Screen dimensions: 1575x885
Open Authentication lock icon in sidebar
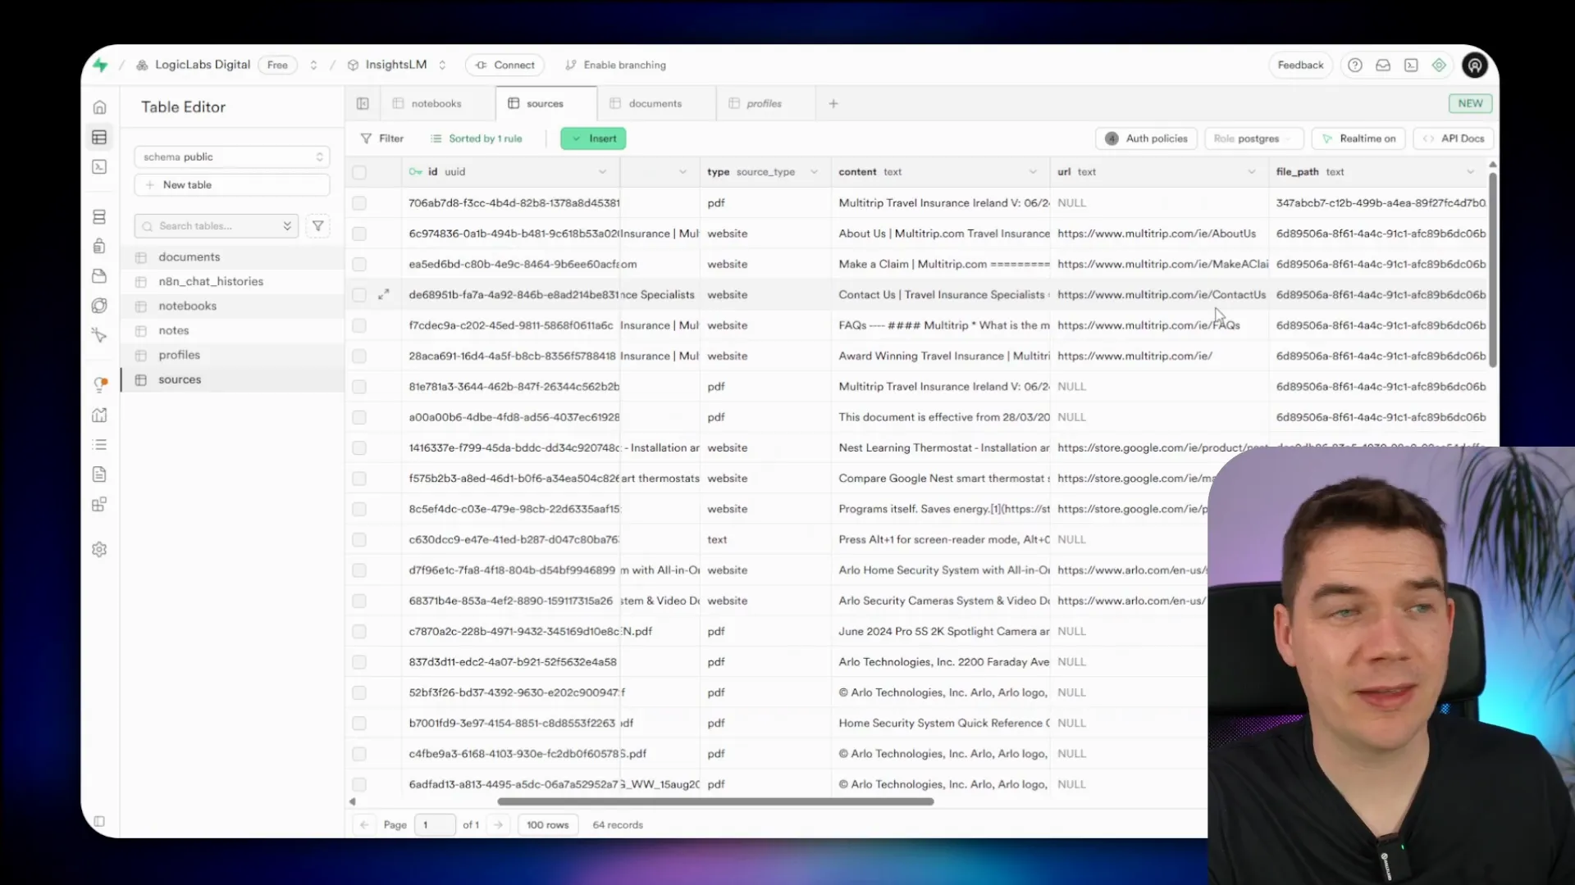coord(99,246)
